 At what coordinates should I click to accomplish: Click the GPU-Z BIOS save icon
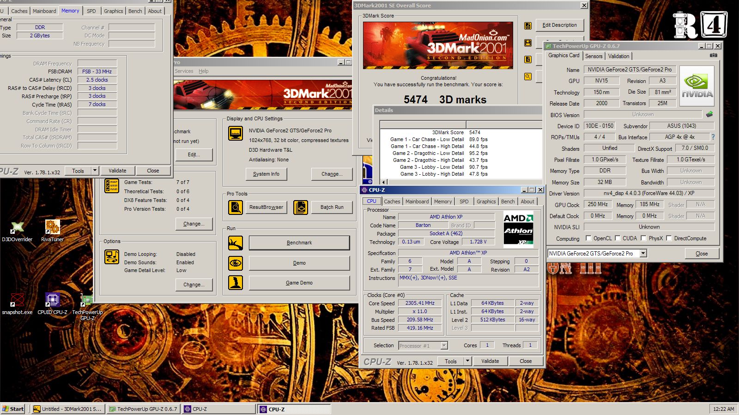click(709, 114)
